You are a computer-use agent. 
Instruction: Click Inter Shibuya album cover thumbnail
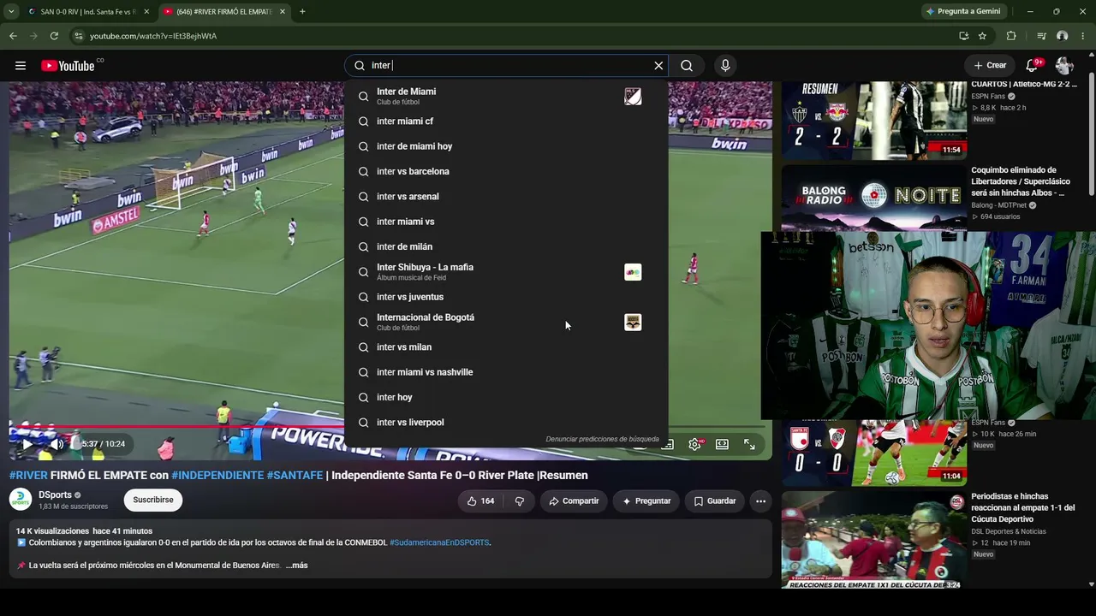633,272
